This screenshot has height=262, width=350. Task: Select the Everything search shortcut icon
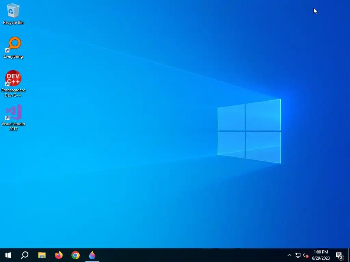point(13,48)
